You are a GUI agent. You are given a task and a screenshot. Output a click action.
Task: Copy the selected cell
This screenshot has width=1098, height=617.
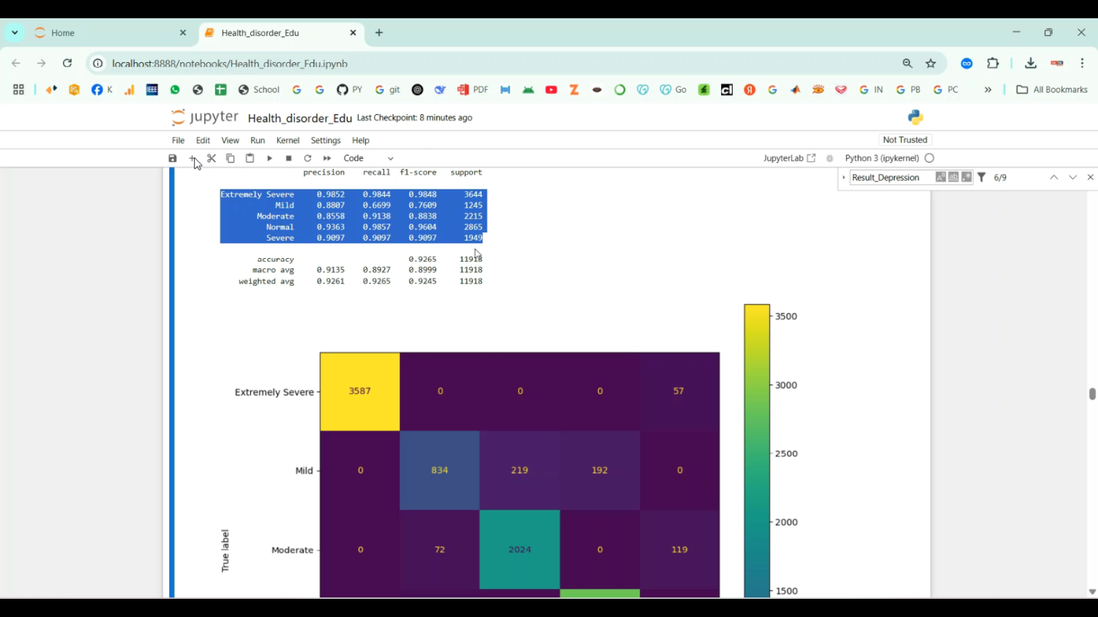point(231,159)
